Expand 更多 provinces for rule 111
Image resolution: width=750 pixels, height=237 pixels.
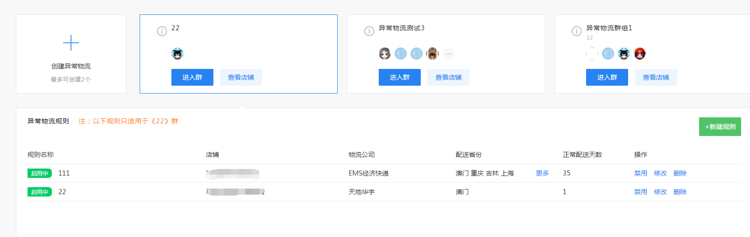pos(542,173)
